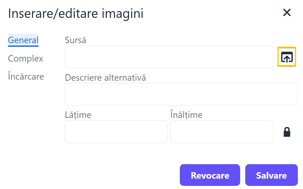Focus the Sursă input field
The width and height of the screenshot is (303, 189).
click(169, 57)
